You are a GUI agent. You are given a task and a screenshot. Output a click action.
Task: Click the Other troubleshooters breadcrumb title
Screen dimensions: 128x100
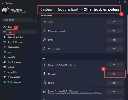coord(101,9)
